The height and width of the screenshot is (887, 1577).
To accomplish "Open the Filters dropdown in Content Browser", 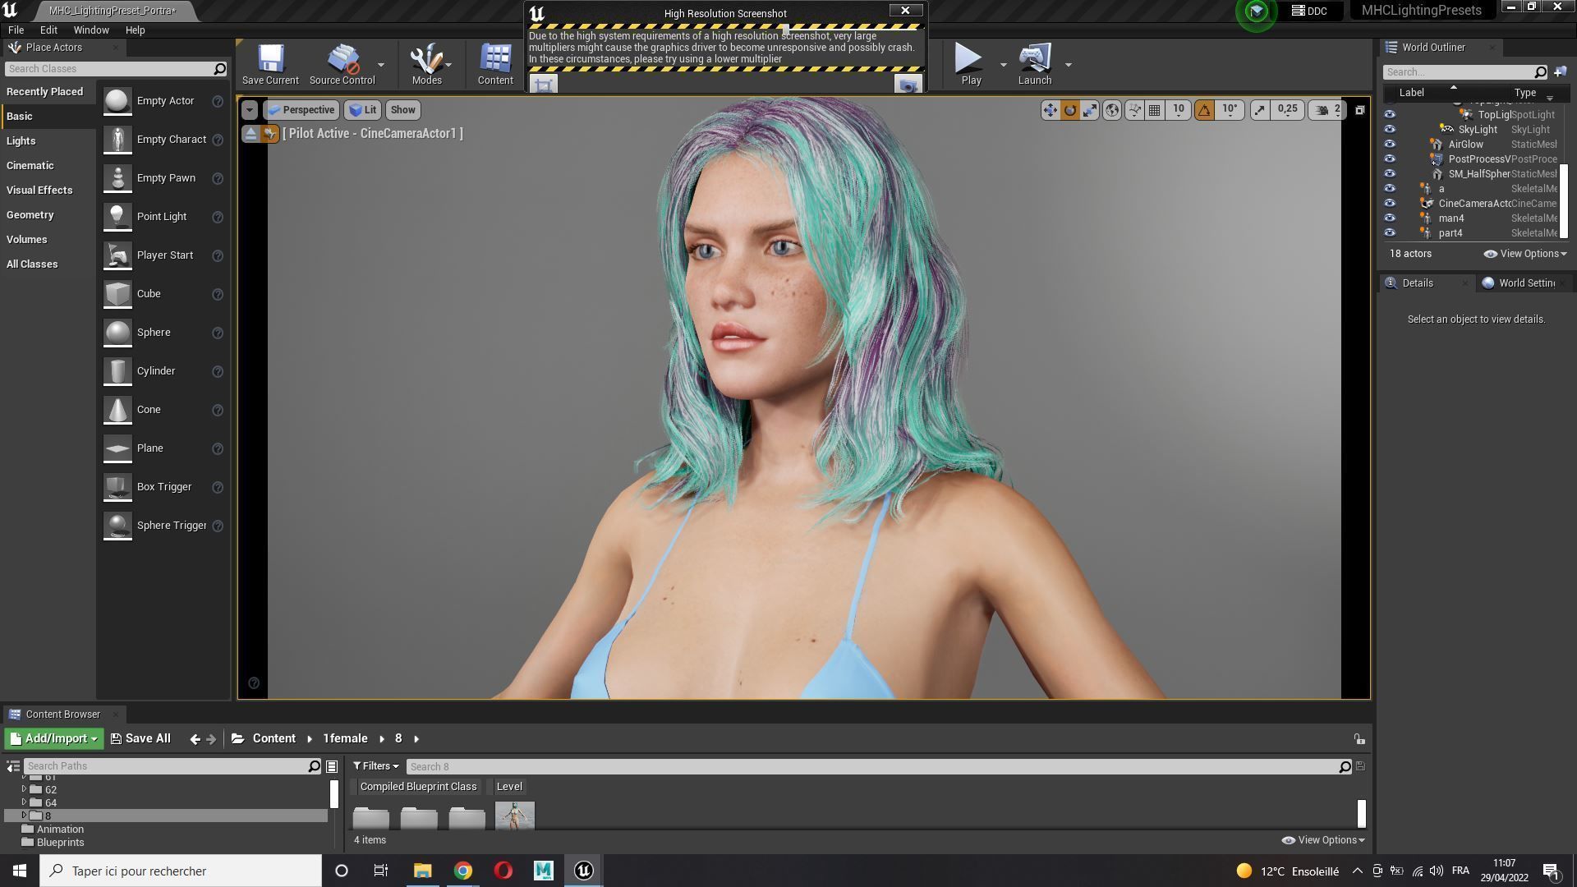I will (376, 766).
